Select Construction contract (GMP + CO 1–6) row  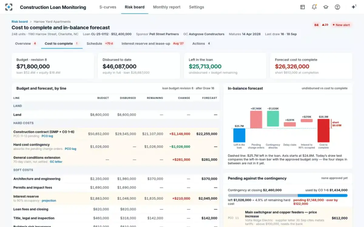(115, 134)
